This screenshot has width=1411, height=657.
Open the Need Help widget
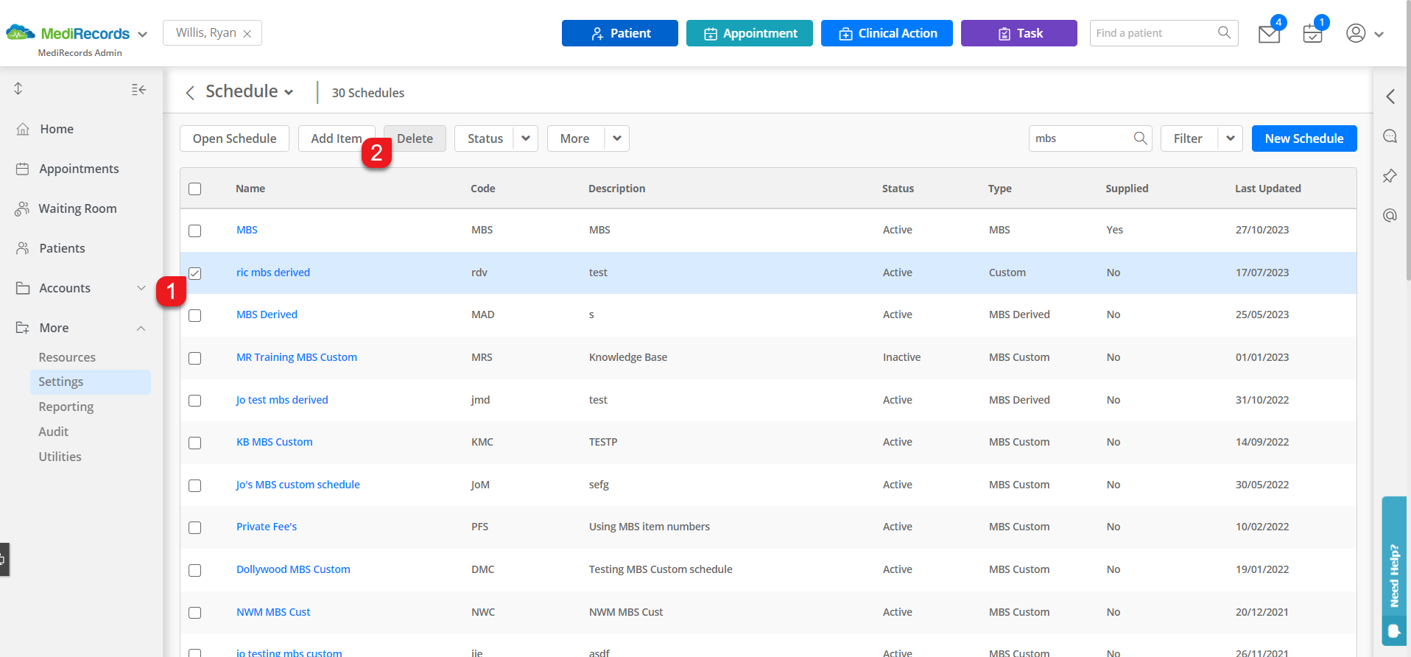[x=1393, y=571]
